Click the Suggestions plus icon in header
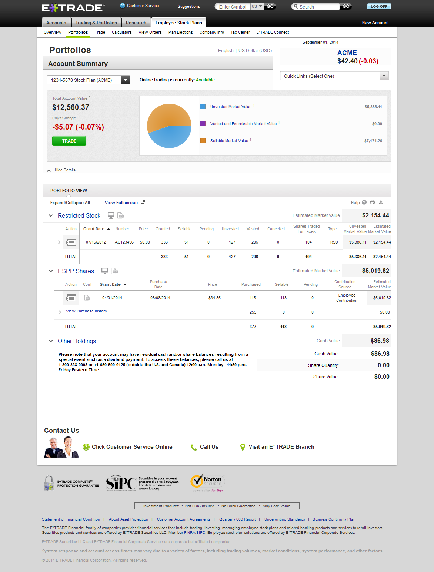This screenshot has width=434, height=572. (x=175, y=6)
